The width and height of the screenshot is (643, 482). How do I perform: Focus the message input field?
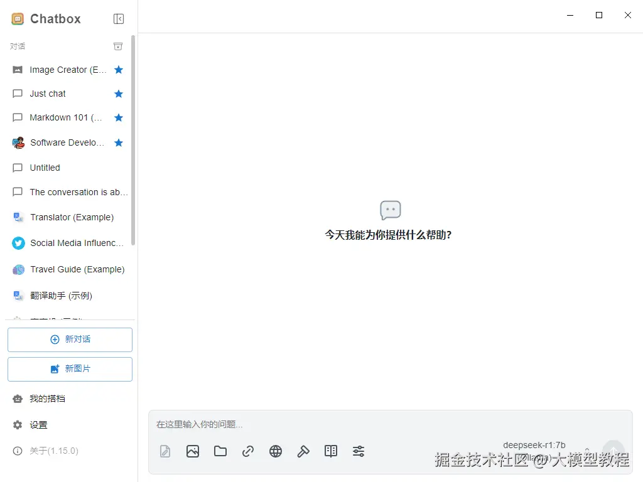click(x=391, y=424)
